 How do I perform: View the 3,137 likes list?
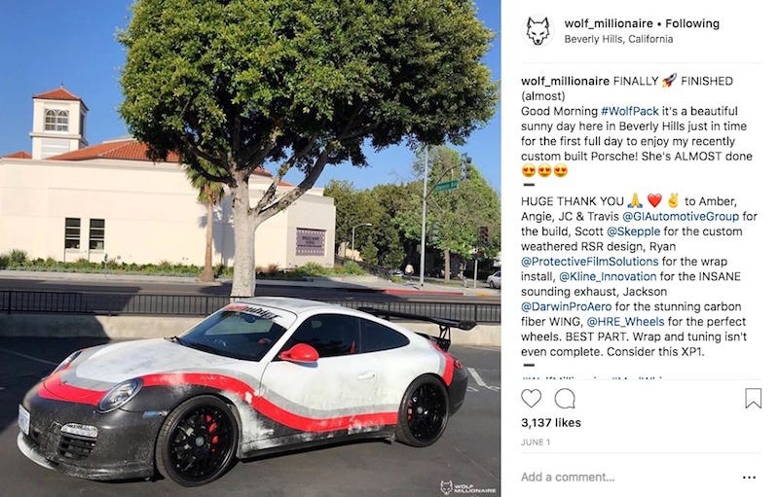(551, 423)
